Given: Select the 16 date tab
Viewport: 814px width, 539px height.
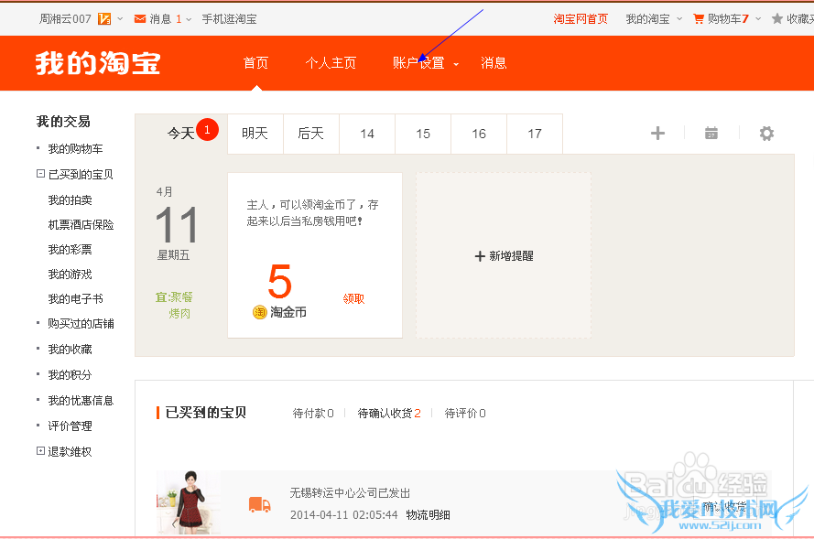Looking at the screenshot, I should tap(479, 134).
